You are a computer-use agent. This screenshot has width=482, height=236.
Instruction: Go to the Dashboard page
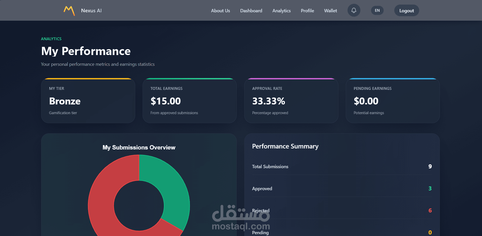[x=251, y=11]
